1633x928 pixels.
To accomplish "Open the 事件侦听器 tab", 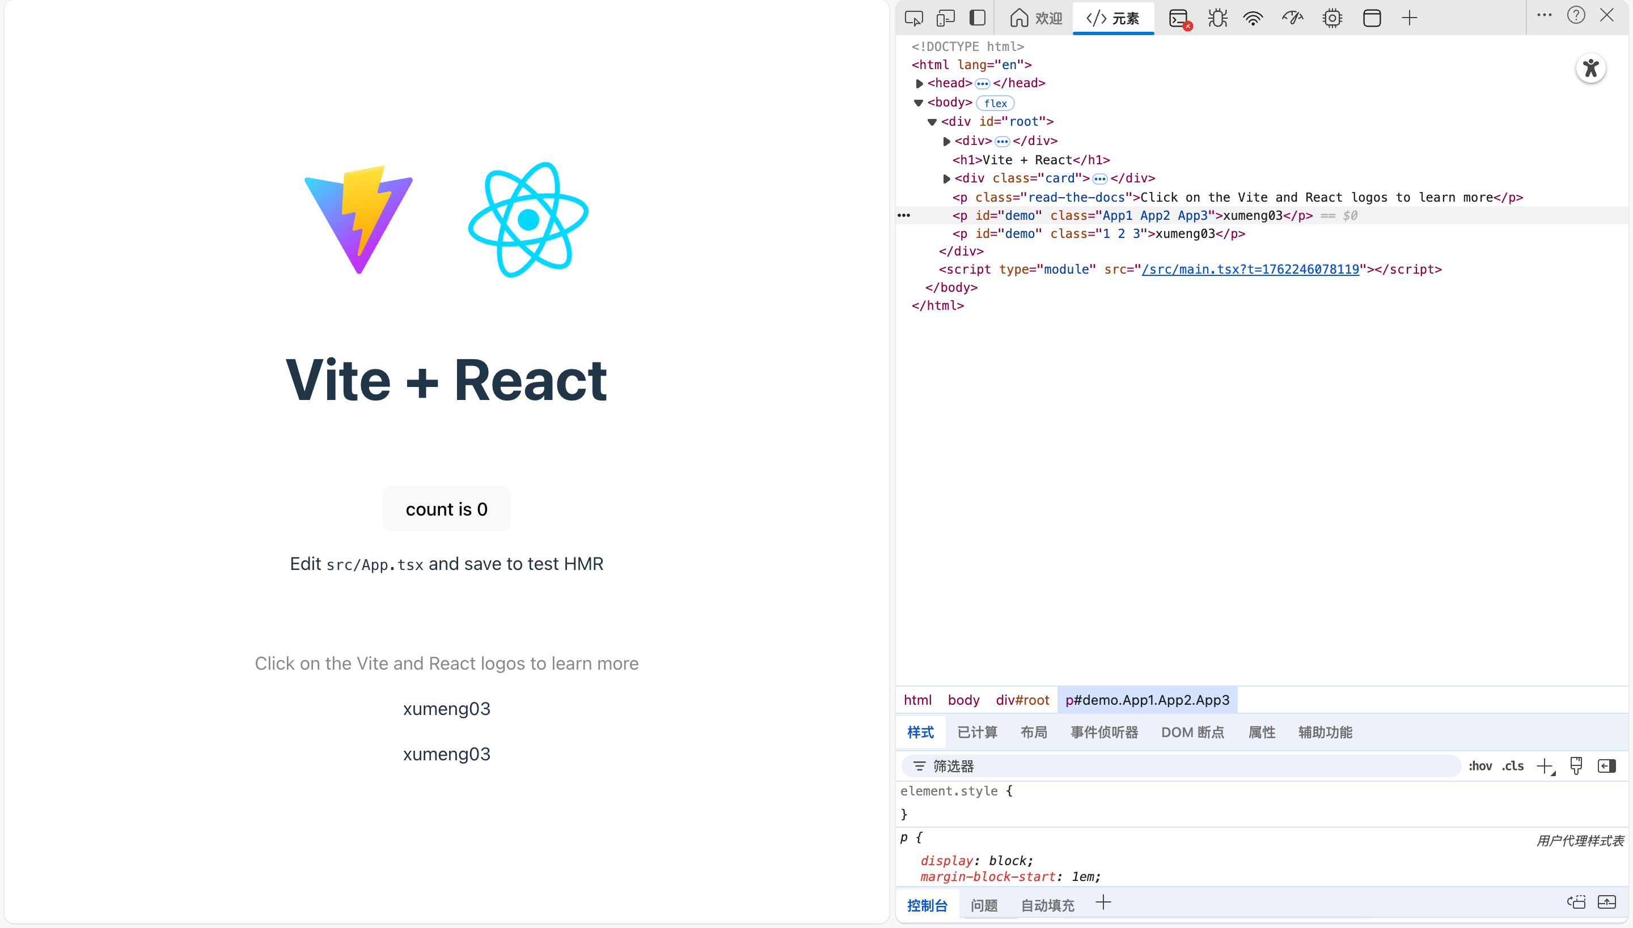I will 1104,733.
